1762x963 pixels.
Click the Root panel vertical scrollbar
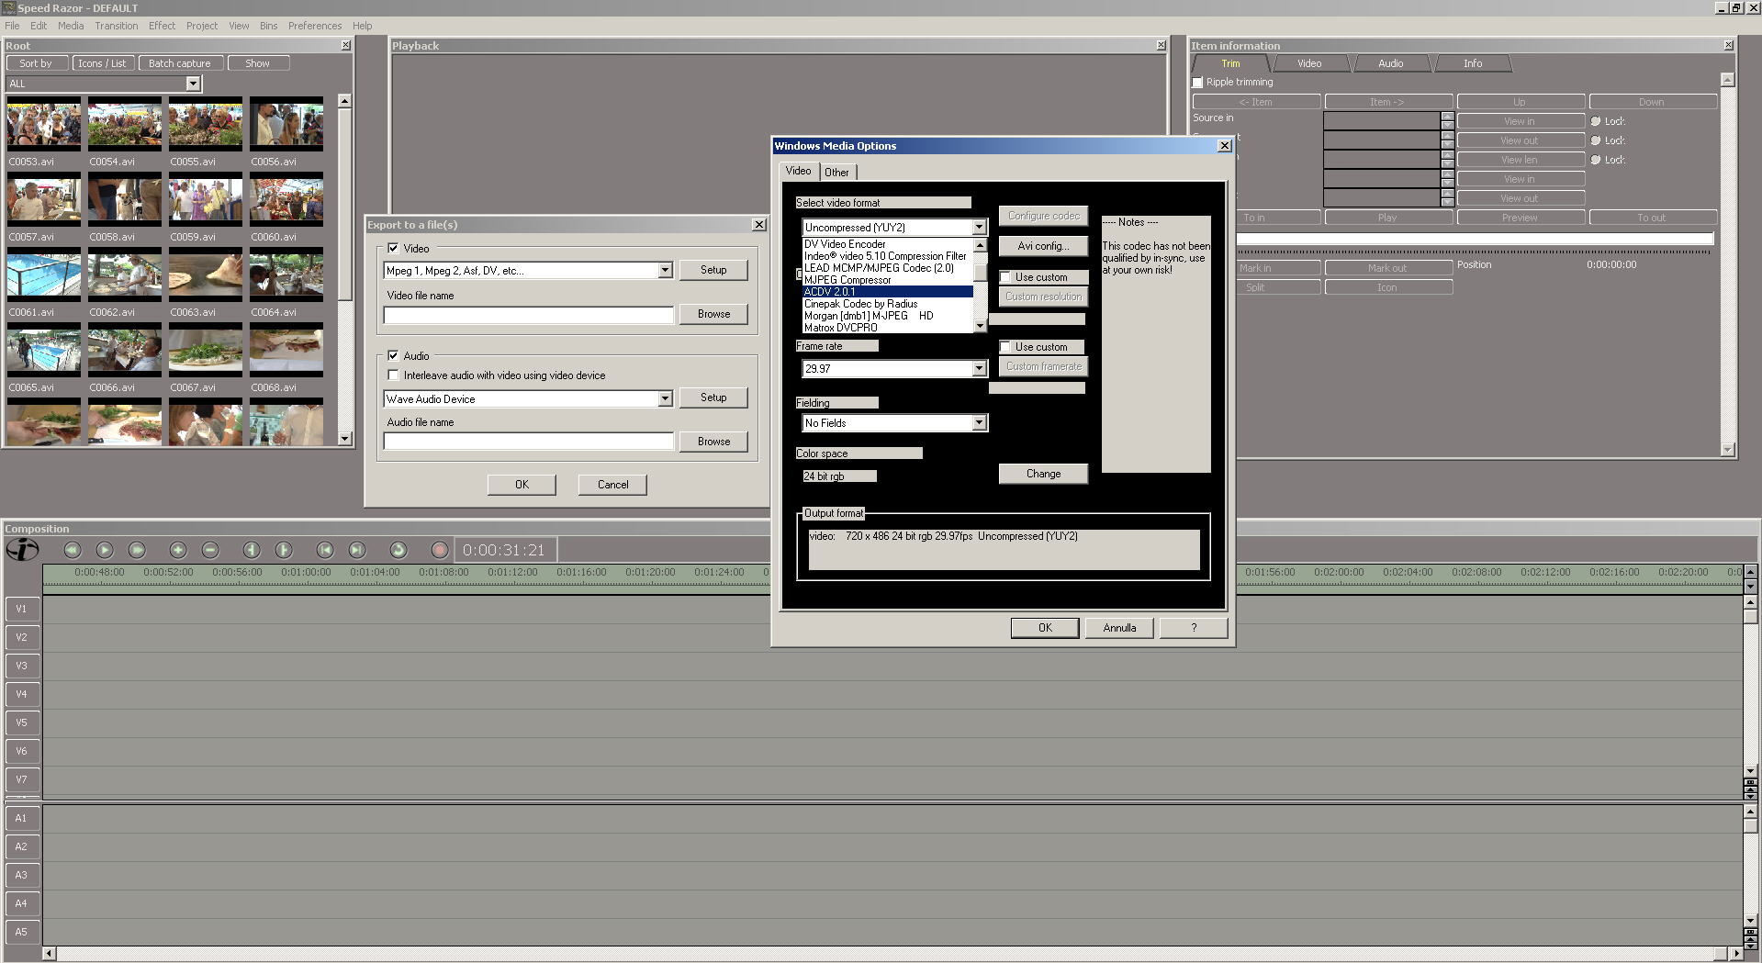345,270
